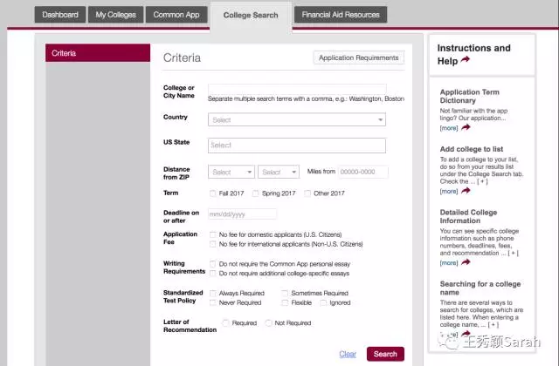Open the Country dropdown
Viewport: 559px width, 366px height.
point(297,120)
